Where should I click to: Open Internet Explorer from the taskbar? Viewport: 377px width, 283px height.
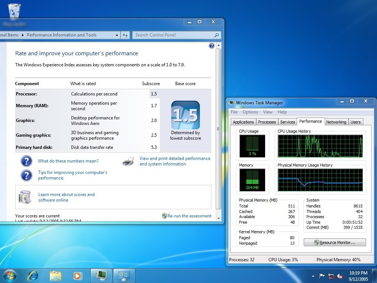click(33, 275)
